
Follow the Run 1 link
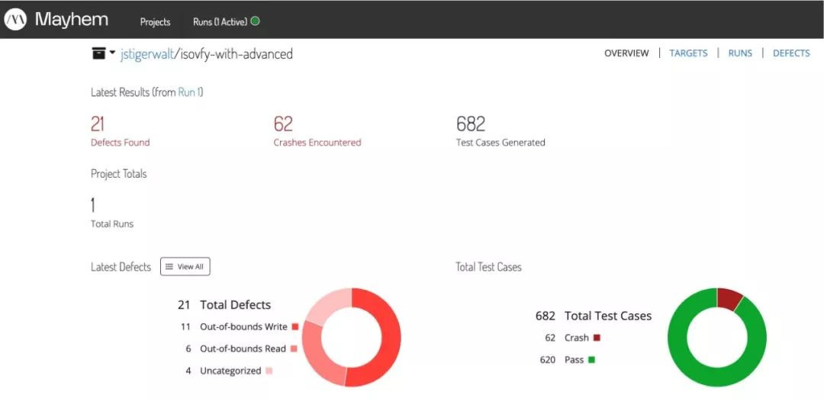coord(188,92)
